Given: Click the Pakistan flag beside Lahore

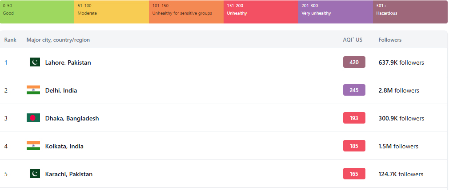Looking at the screenshot, I should (35, 62).
